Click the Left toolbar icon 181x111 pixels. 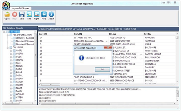click(x=29, y=16)
